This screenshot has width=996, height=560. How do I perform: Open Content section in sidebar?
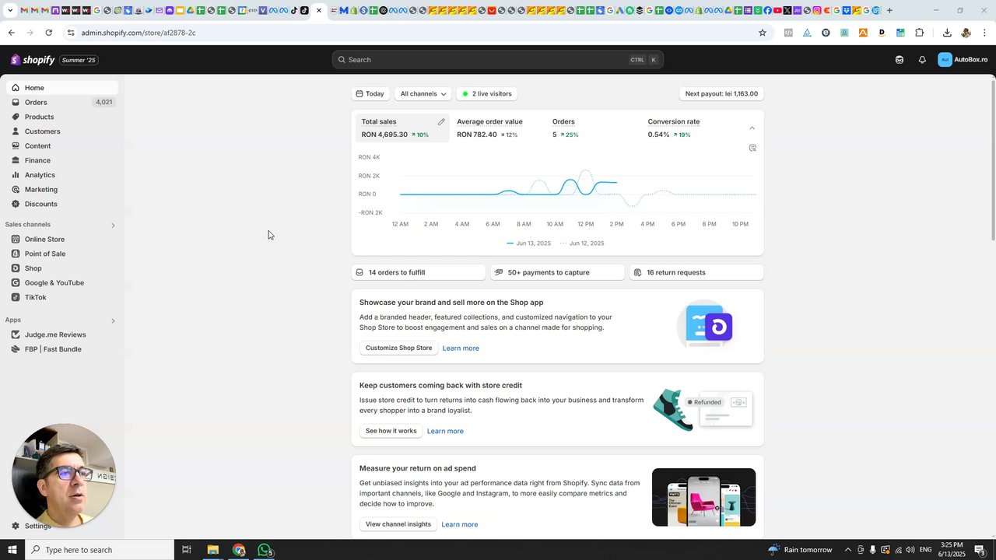tap(61, 145)
